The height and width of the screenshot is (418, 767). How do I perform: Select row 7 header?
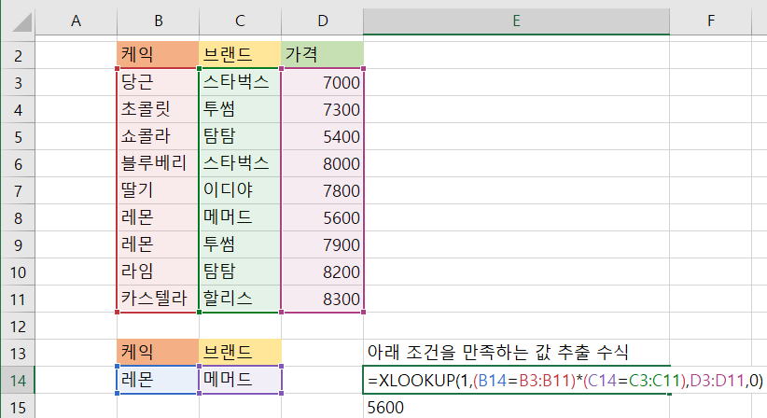tap(18, 190)
